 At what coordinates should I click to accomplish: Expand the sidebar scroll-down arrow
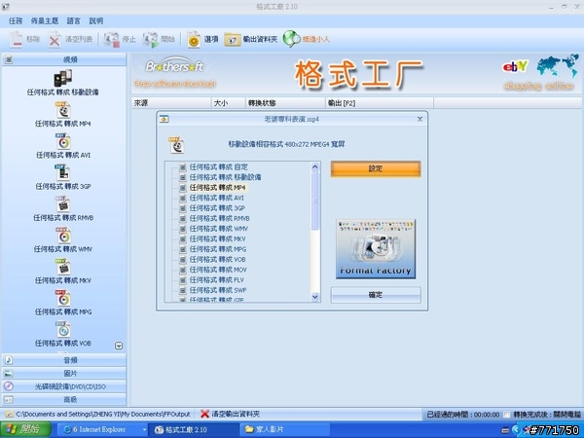point(119,346)
